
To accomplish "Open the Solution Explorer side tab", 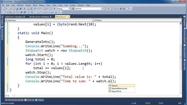I will [184, 35].
